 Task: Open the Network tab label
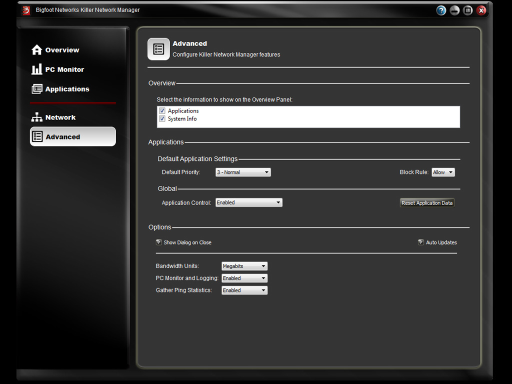[60, 117]
